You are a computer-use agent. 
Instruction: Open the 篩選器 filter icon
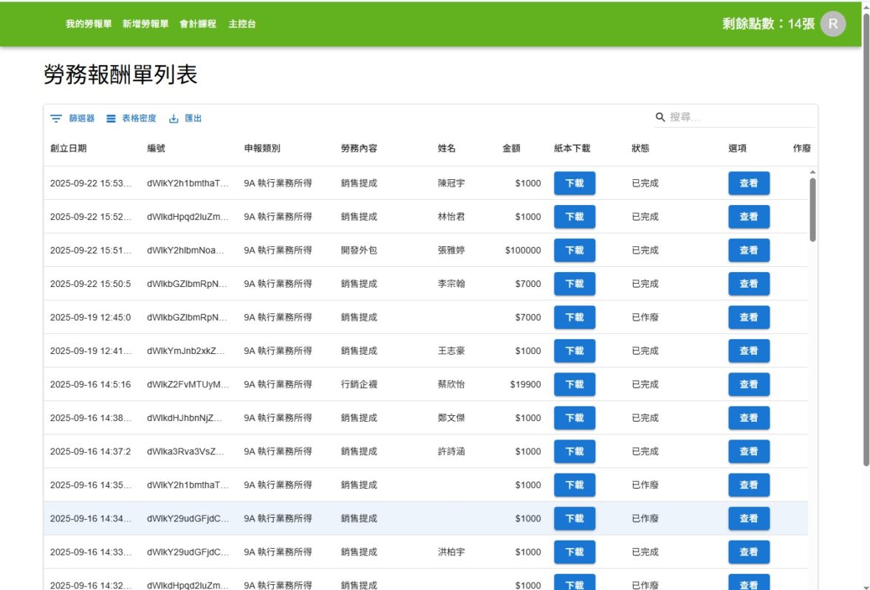56,119
